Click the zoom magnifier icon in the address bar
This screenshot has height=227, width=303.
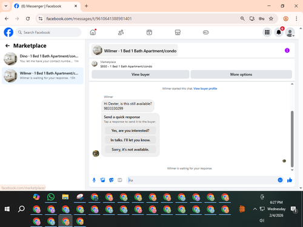pos(242,19)
